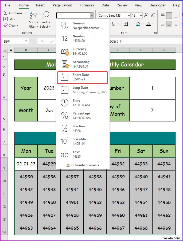Viewport: 183px width, 241px height.
Task: Expand Fill dropdown arrow
Action: [14, 19]
